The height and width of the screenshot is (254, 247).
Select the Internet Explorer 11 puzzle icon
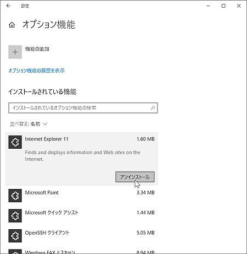[15, 142]
